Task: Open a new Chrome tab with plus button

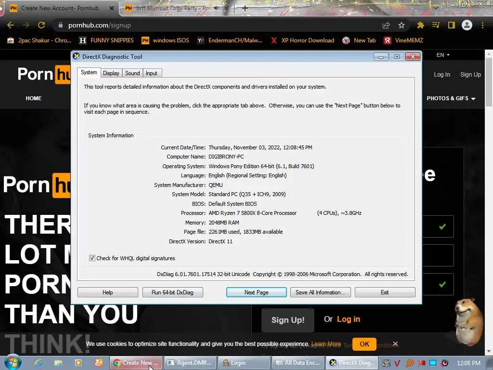Action: click(x=245, y=8)
